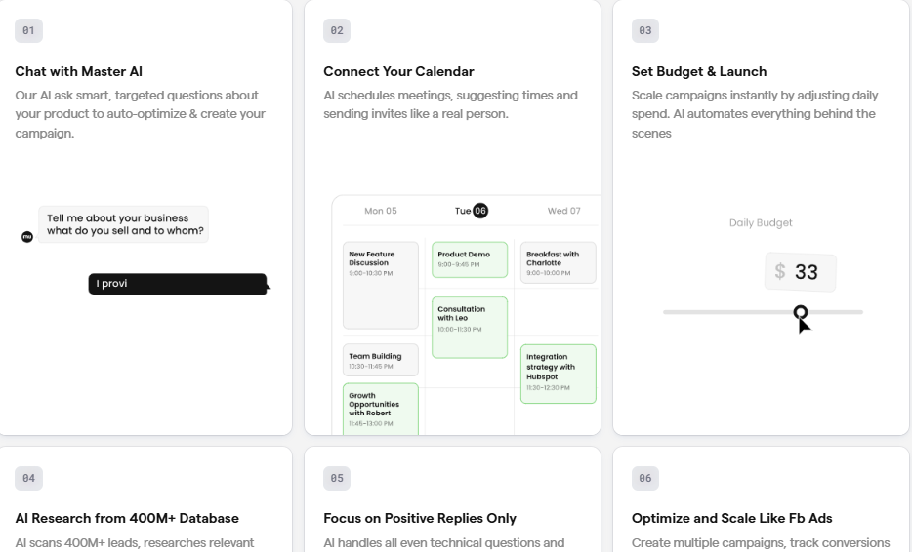Click the "Tell me about your business" message
This screenshot has height=552, width=912.
click(x=123, y=224)
